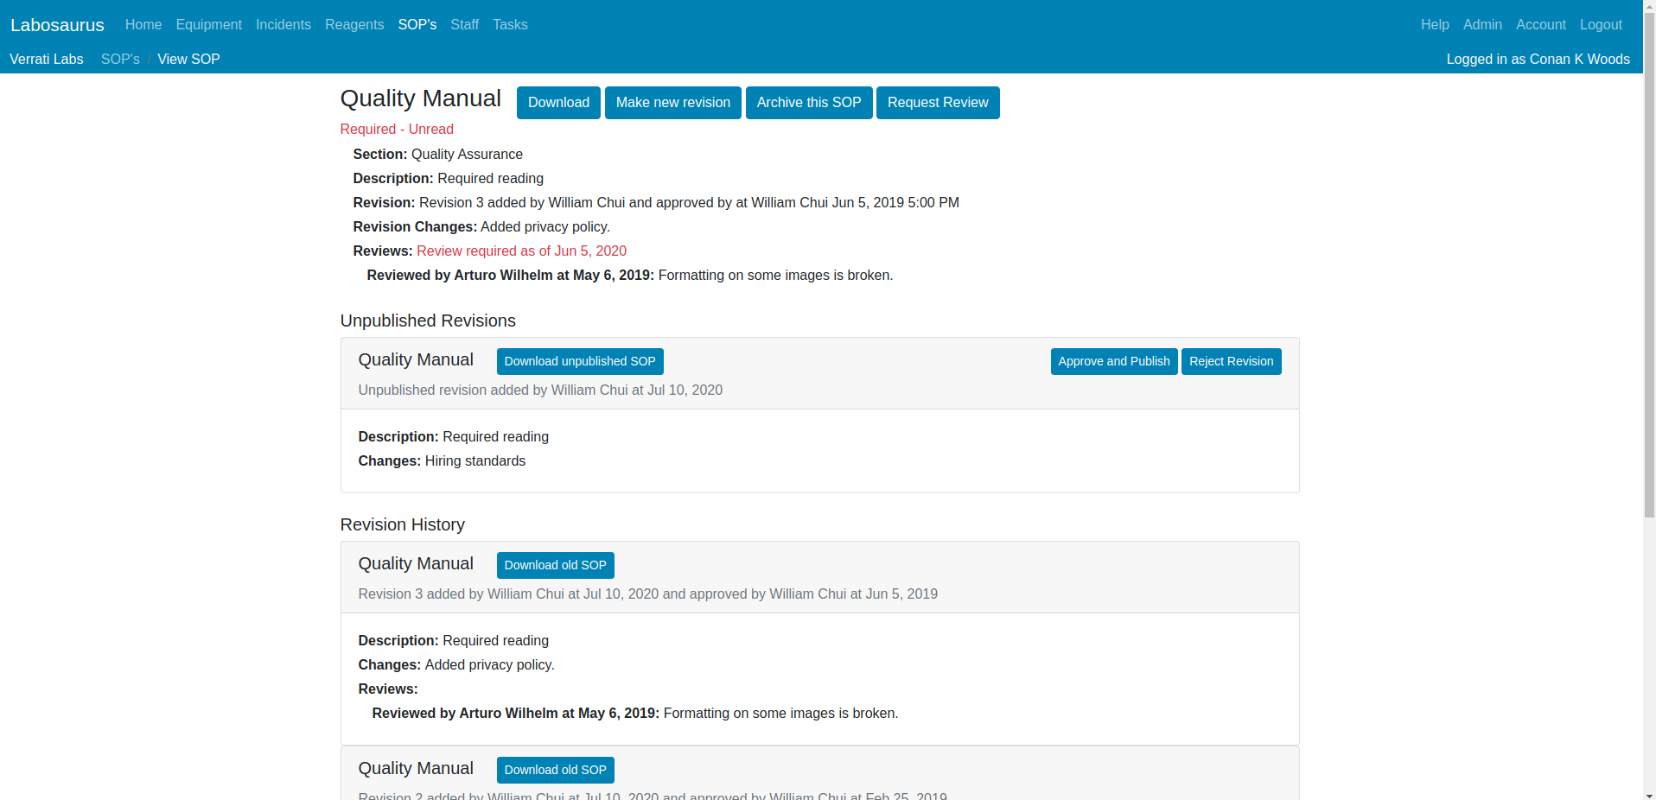1656x800 pixels.
Task: Open the Equipment menu item
Action: coord(209,25)
